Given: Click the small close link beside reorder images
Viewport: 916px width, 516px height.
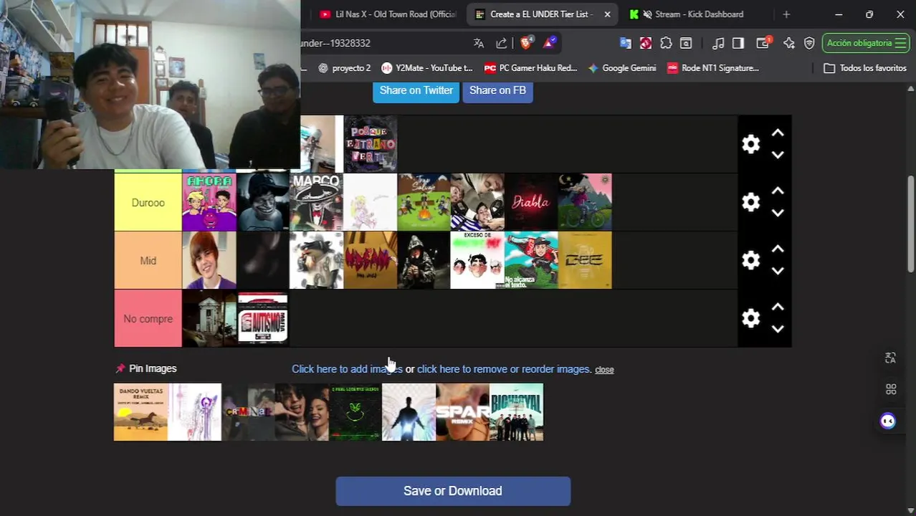Looking at the screenshot, I should [604, 370].
